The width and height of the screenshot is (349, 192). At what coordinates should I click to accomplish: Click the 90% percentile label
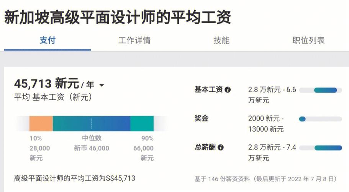(147, 138)
